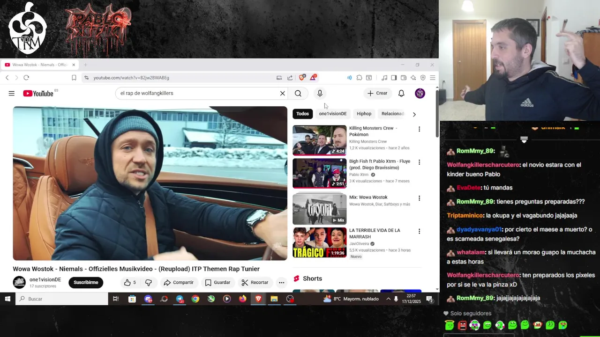600x337 pixels.
Task: Go to YouTube home via logo
Action: point(38,93)
